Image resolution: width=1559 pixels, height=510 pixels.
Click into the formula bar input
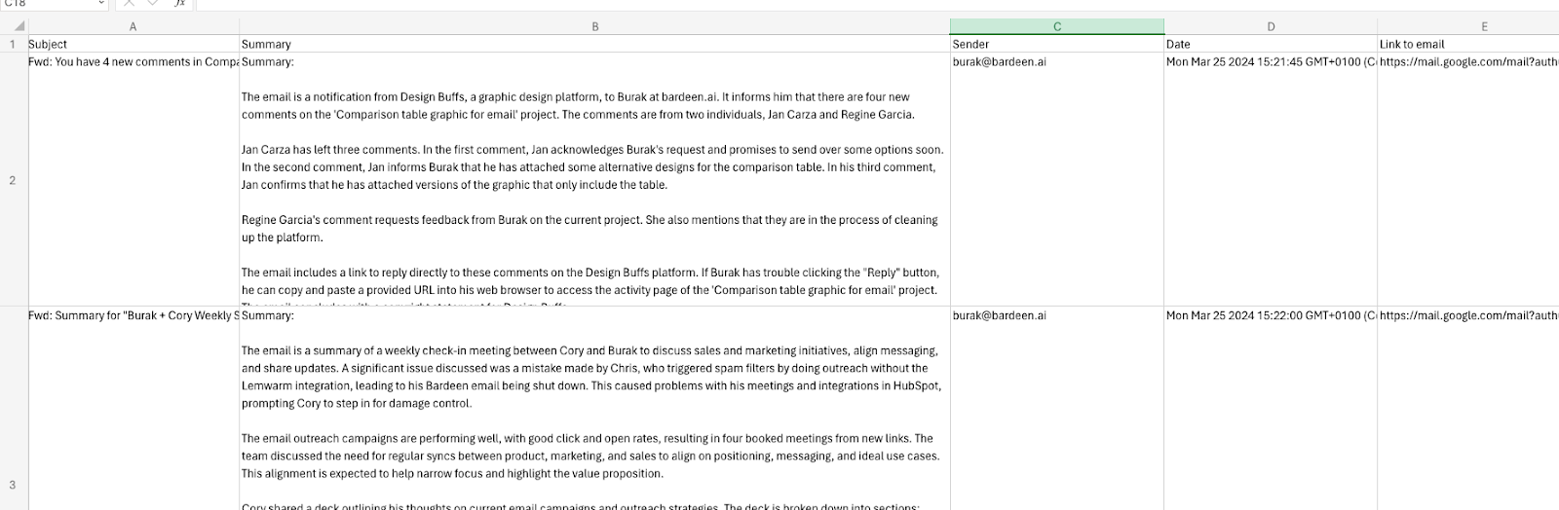click(877, 4)
